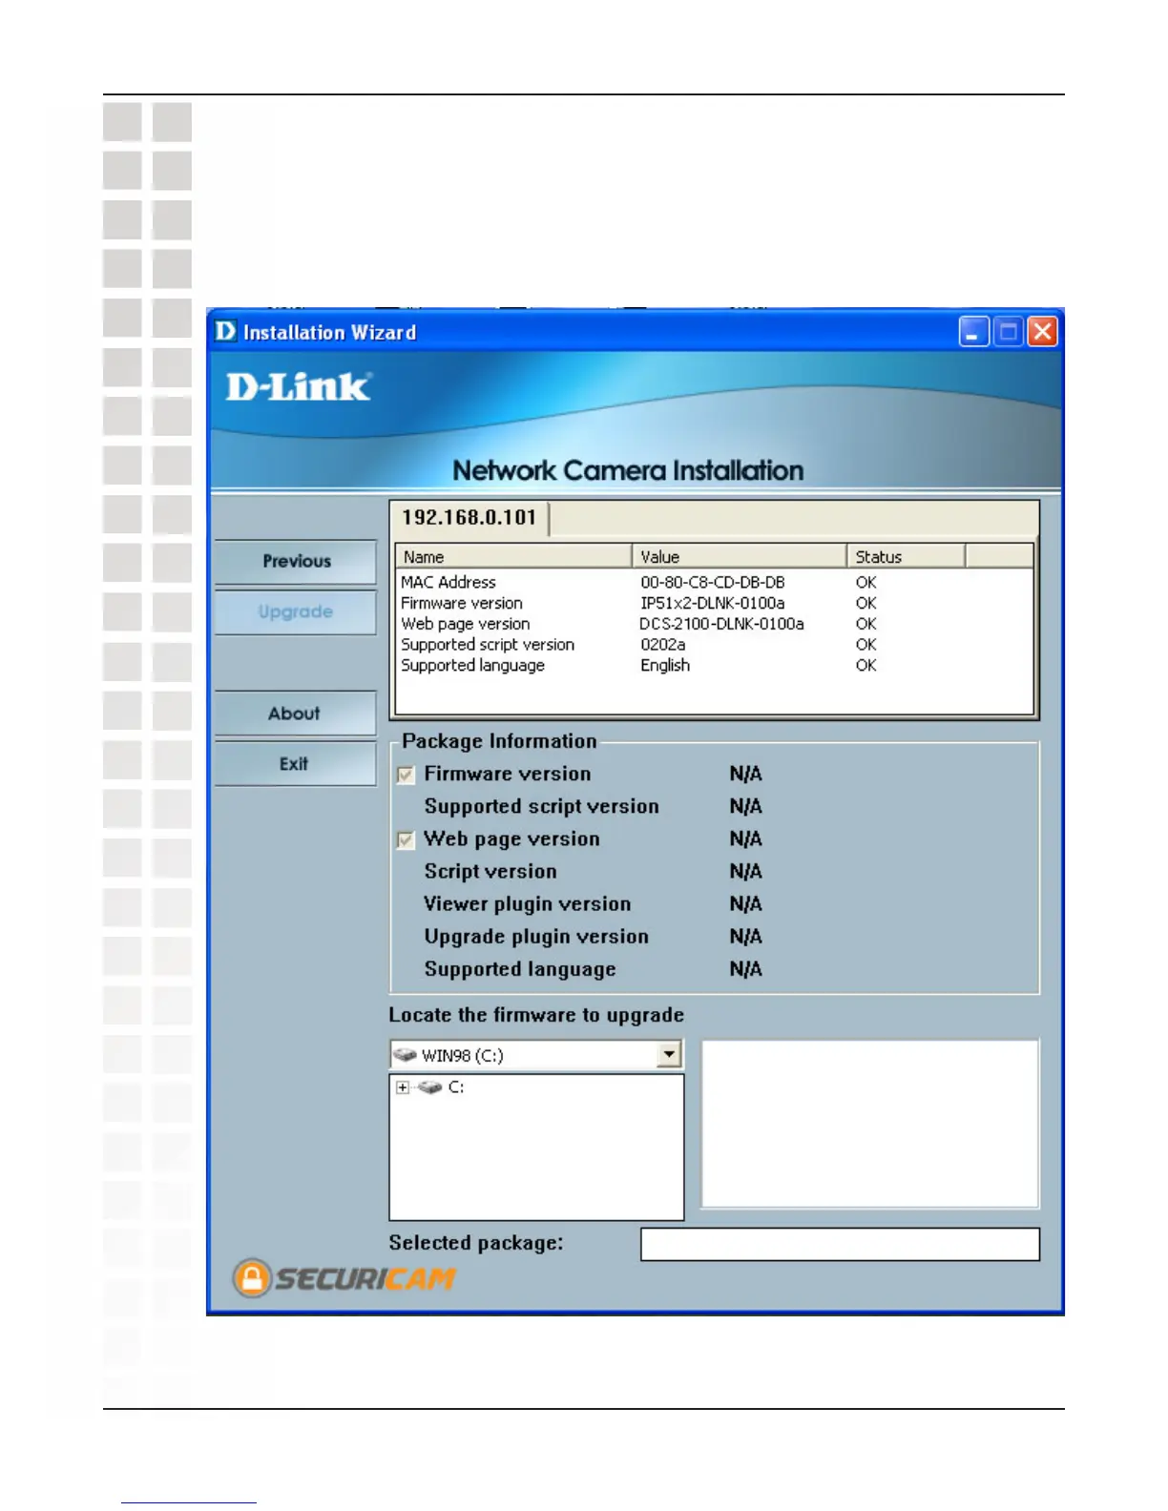This screenshot has height=1511, width=1168.
Task: Select the 192.168.0.101 camera tab
Action: [469, 518]
